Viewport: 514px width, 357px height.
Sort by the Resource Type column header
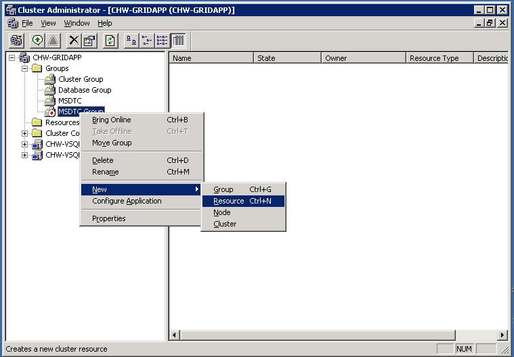(x=440, y=58)
